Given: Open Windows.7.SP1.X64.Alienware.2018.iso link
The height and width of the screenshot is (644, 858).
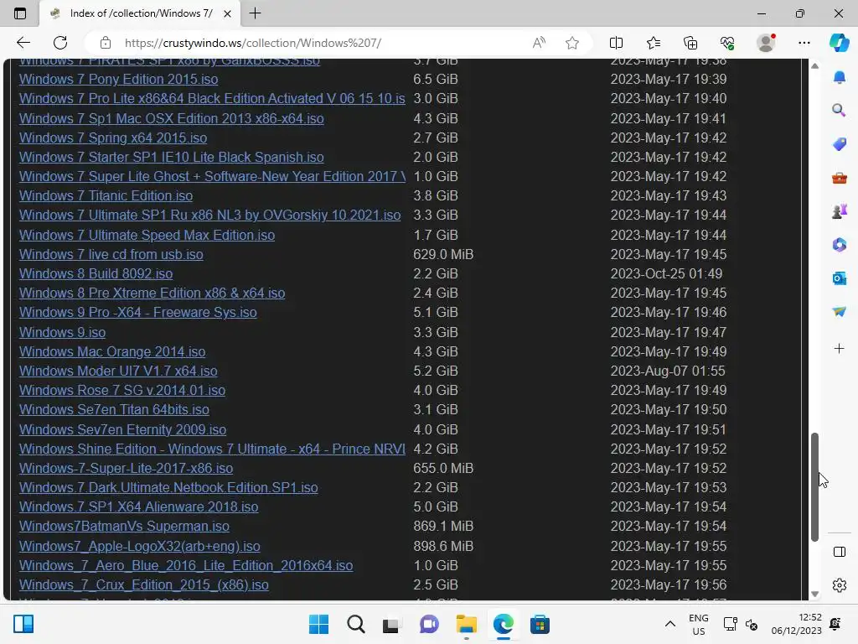Looking at the screenshot, I should click(138, 507).
